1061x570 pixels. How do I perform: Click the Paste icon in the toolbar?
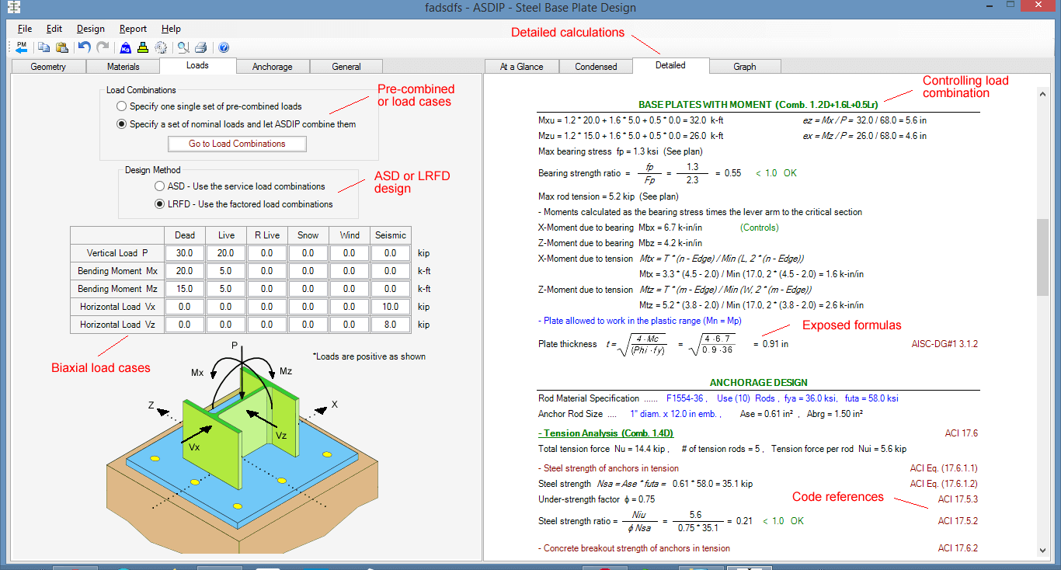click(62, 47)
